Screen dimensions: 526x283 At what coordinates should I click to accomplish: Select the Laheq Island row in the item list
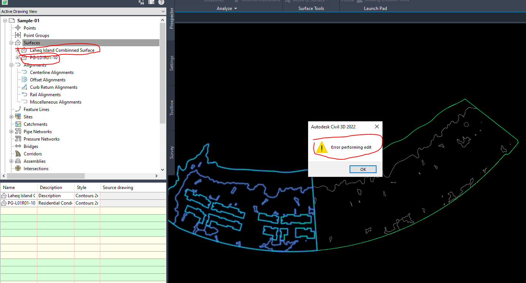click(x=18, y=195)
